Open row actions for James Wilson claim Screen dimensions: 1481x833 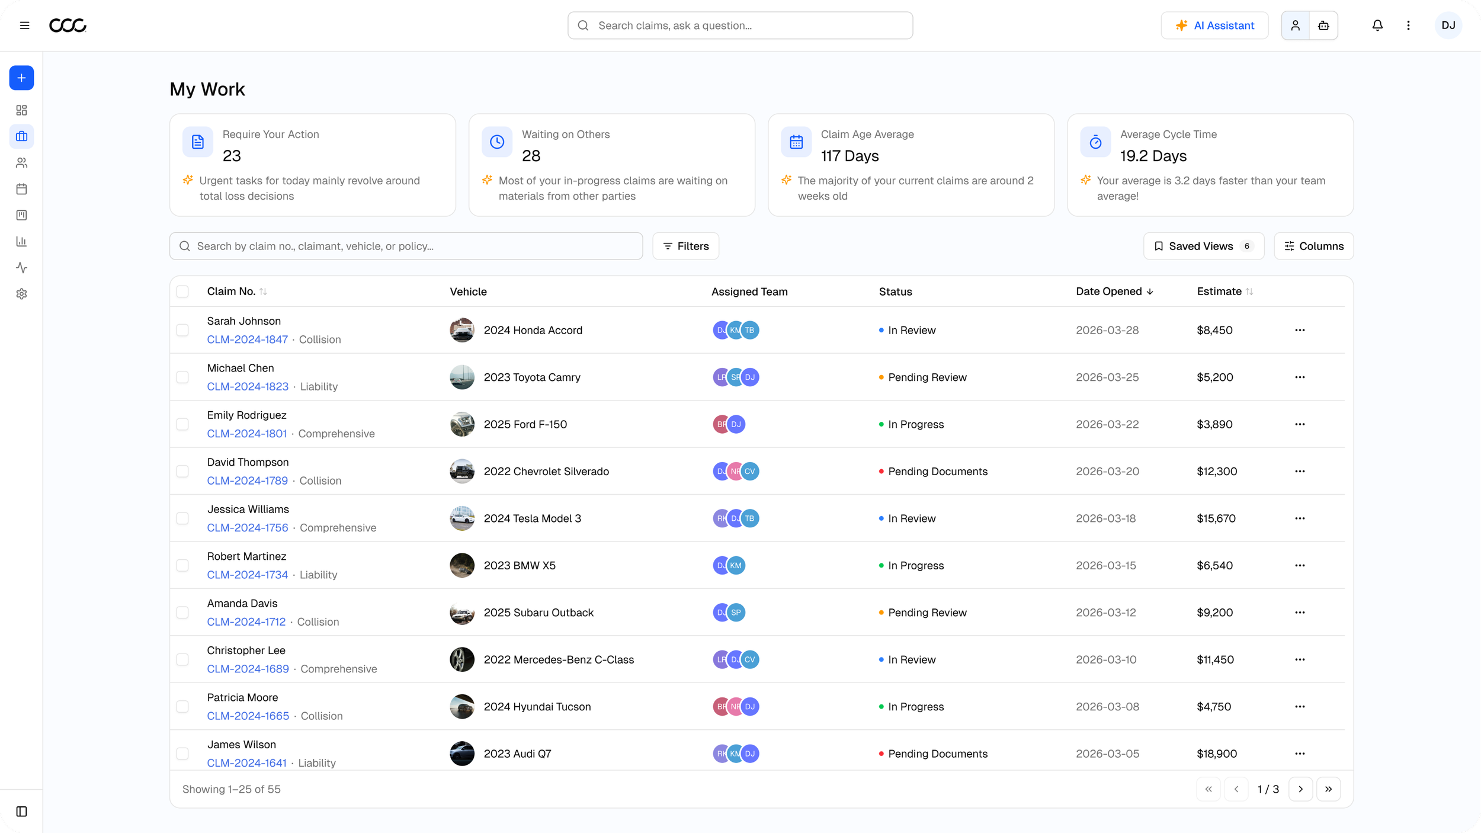[1300, 754]
